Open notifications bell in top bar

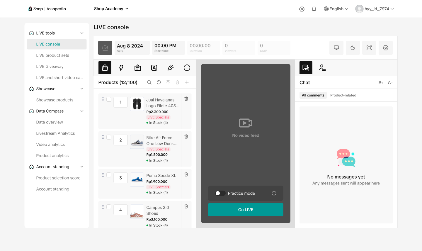pyautogui.click(x=314, y=9)
